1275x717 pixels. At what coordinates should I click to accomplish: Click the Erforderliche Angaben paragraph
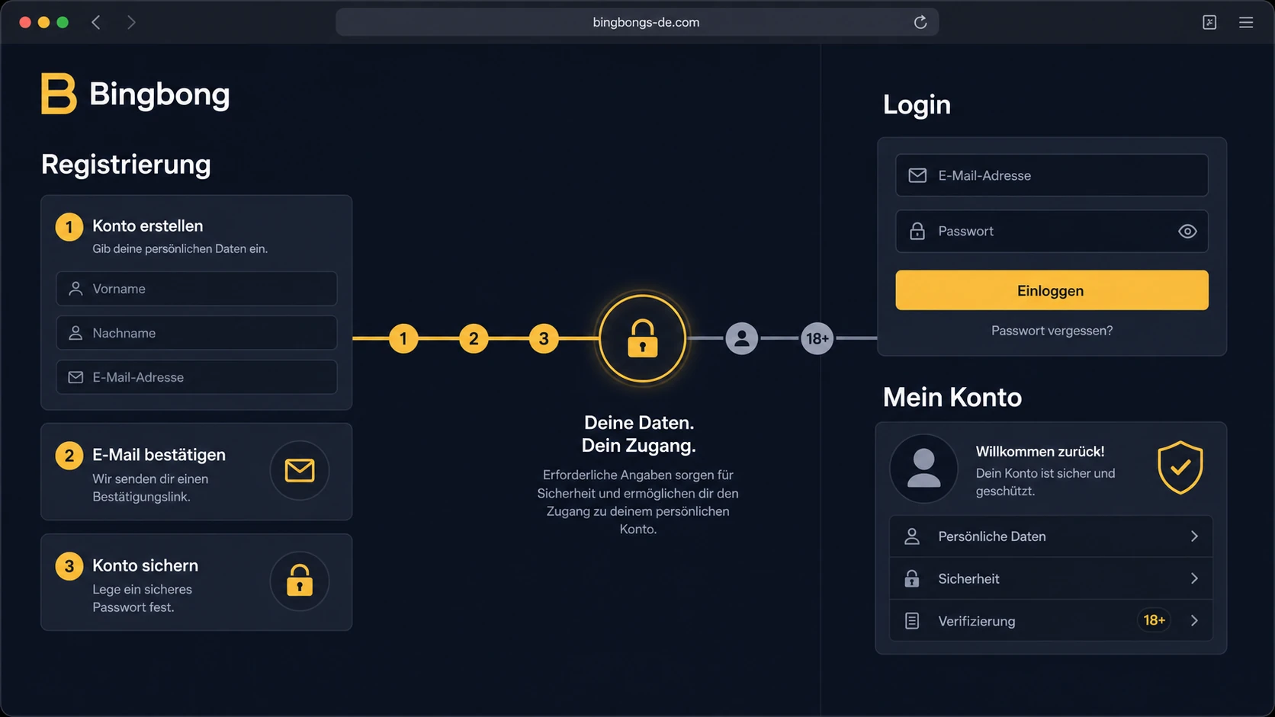pos(638,502)
